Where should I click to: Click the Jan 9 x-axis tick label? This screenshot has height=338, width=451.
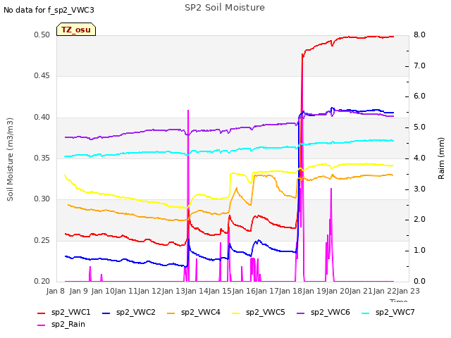pyautogui.click(x=78, y=291)
